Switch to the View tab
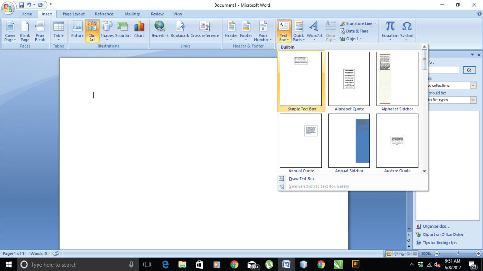483x271 pixels. tap(178, 14)
